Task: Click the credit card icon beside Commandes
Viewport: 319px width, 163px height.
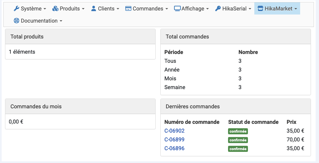Action: coord(128,8)
